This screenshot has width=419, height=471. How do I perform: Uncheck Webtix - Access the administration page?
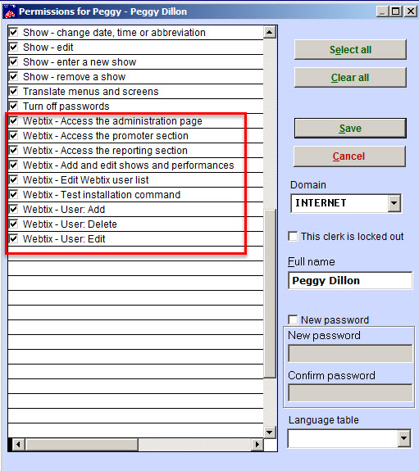14,120
